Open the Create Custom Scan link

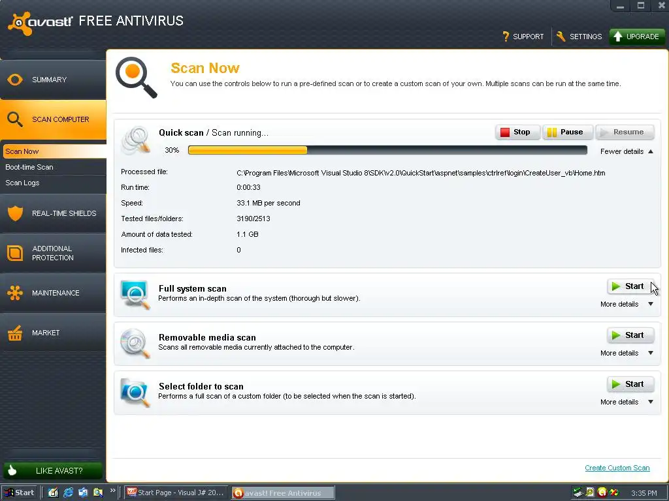click(617, 468)
